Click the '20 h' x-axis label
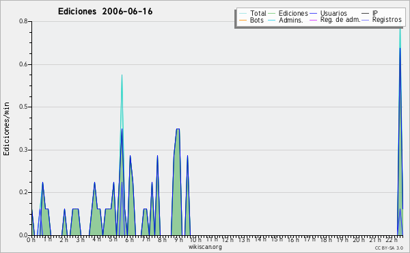The image size is (410, 253). pyautogui.click(x=359, y=240)
